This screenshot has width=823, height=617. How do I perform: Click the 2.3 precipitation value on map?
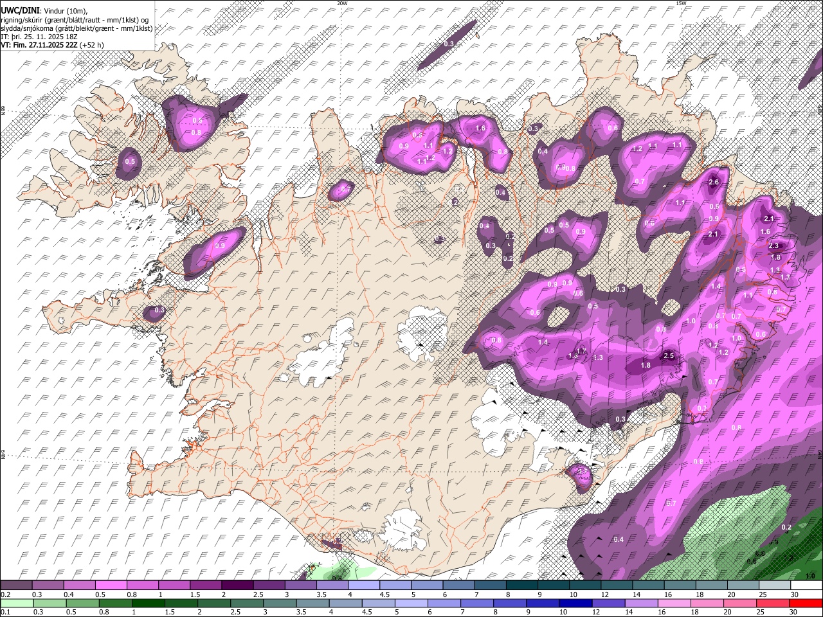[773, 246]
